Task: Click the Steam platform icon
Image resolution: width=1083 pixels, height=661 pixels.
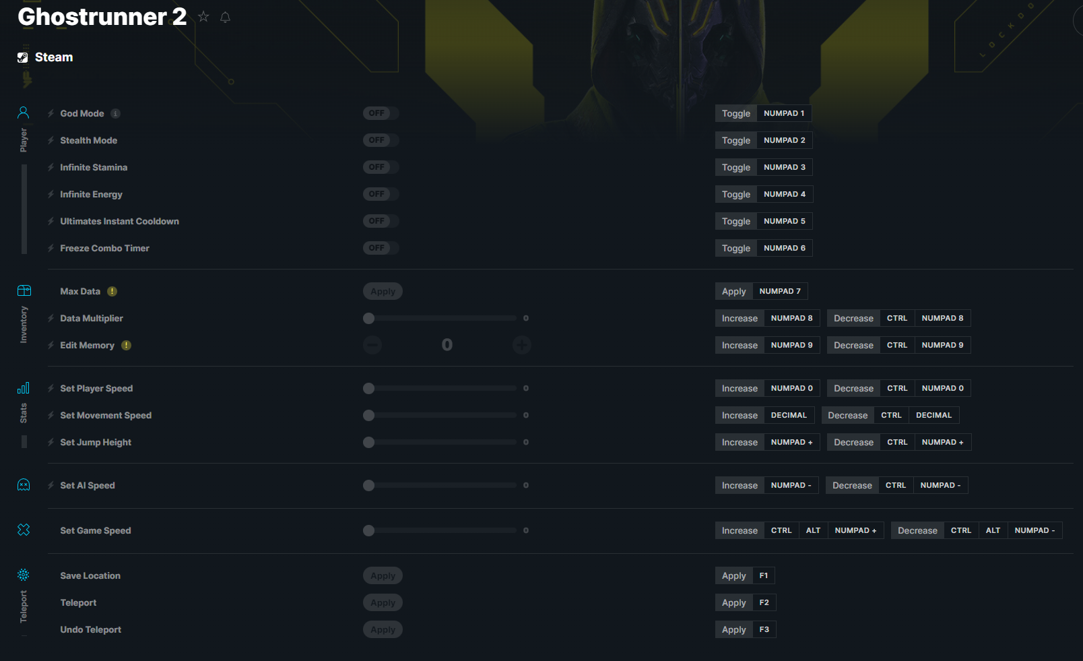Action: pos(23,58)
